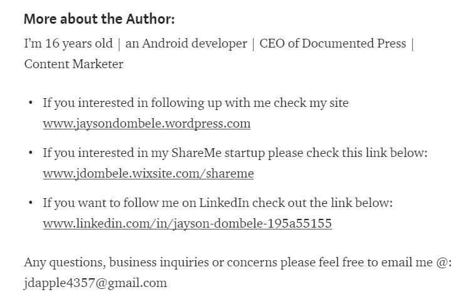470x307 pixels.
Task: Click the word "LinkedIn" in the third bullet sentence
Action: click(x=224, y=203)
